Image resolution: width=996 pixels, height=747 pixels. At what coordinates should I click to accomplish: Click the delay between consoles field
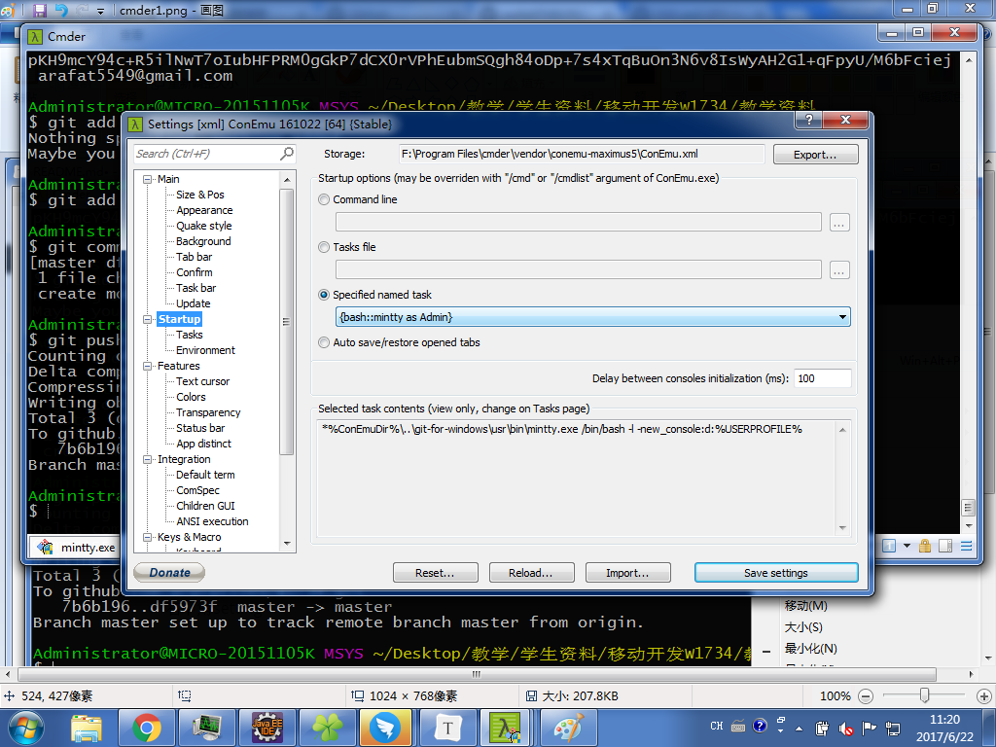(823, 378)
